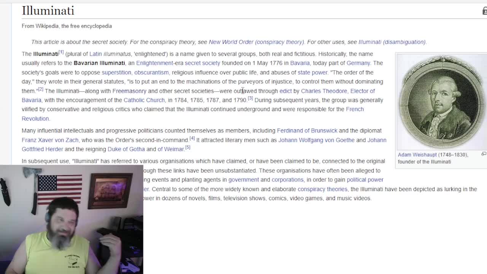Click the bold 'Bavarian Illuminati' text

coord(99,63)
